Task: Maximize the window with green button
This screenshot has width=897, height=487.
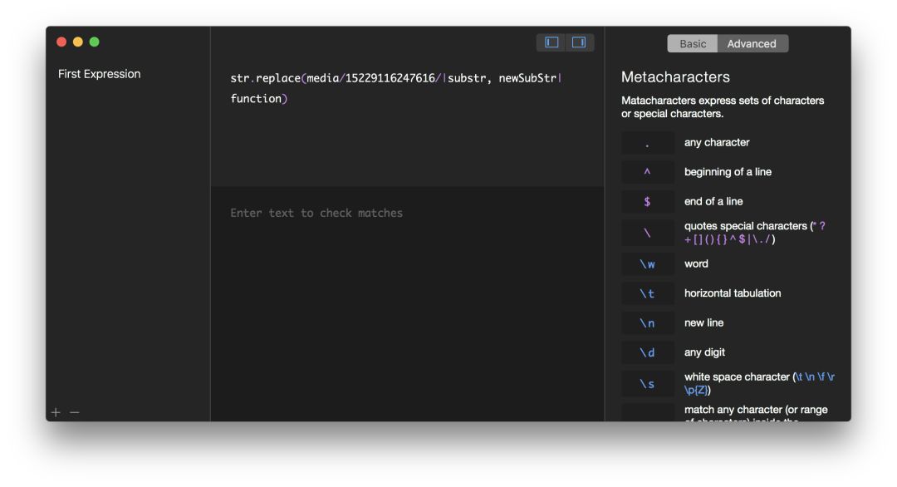Action: 95,42
